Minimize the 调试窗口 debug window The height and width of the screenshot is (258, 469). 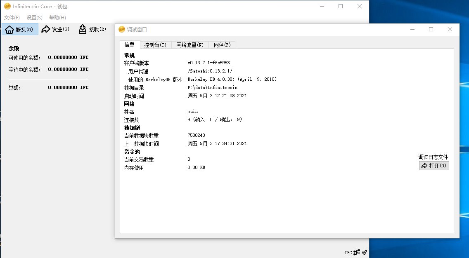point(412,29)
